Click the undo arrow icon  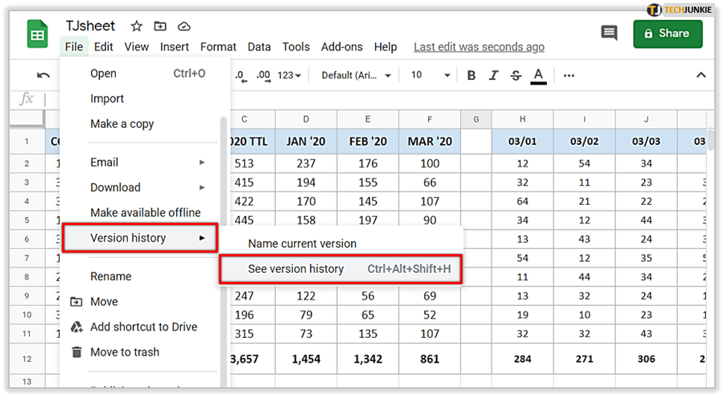[x=43, y=76]
